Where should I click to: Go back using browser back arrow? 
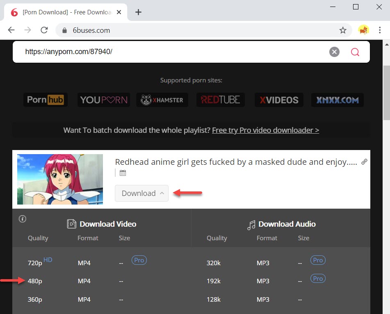(11, 30)
